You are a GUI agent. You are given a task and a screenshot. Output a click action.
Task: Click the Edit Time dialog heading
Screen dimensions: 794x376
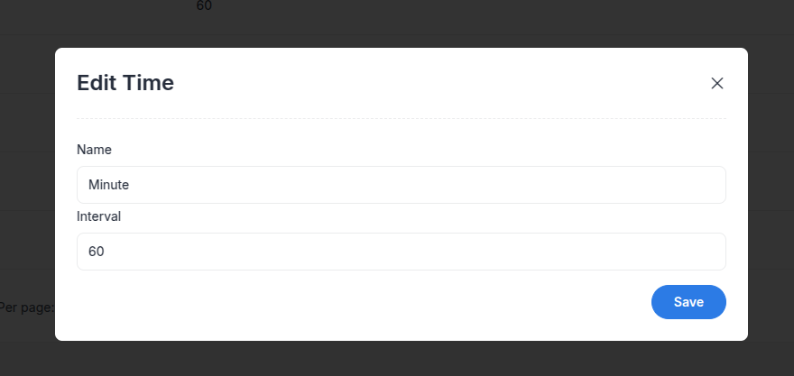tap(125, 83)
